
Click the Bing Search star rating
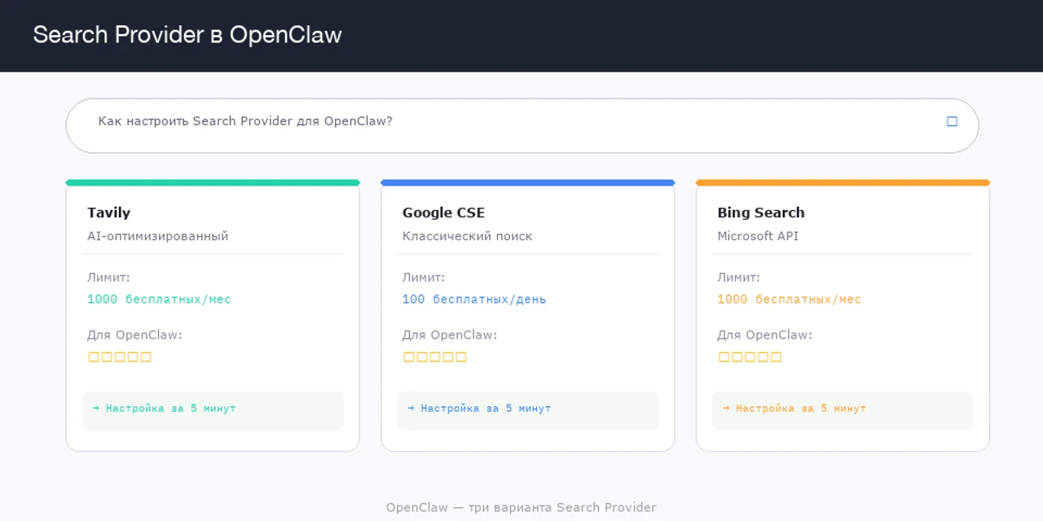(750, 357)
